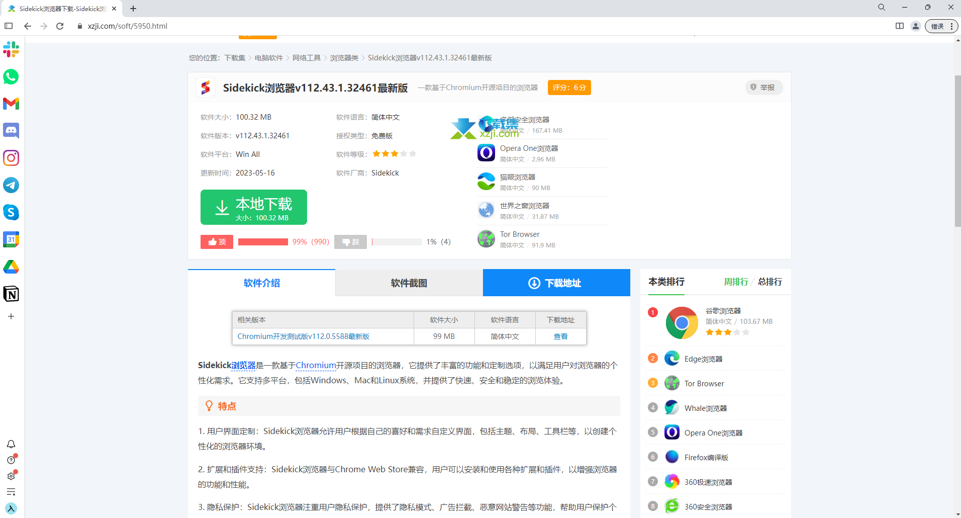Viewport: 961px width, 518px height.
Task: Open Notion app in sidebar
Action: click(11, 294)
